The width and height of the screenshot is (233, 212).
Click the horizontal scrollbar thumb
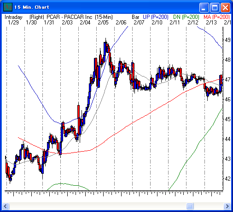[x=190, y=206]
